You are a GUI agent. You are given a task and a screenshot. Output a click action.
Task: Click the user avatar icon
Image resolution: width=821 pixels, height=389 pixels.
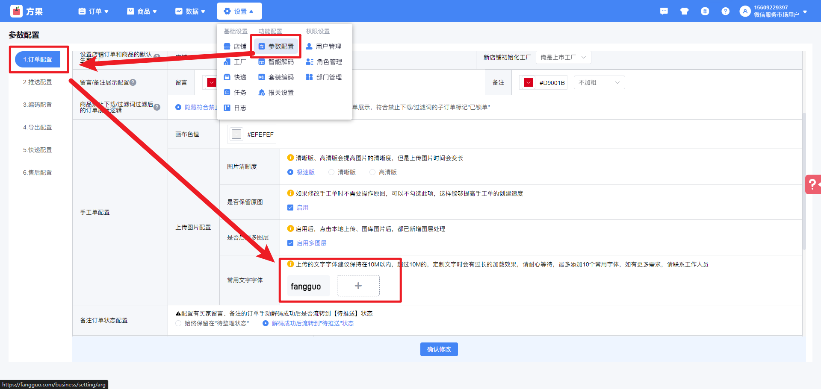pos(745,11)
